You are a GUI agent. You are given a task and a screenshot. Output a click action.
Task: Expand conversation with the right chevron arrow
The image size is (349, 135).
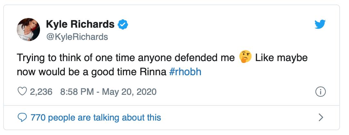coord(321,117)
